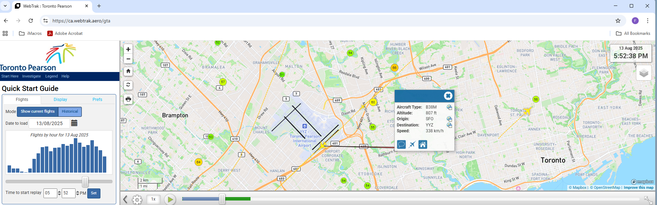Click the map refresh icon
This screenshot has width=657, height=205.
pyautogui.click(x=128, y=85)
